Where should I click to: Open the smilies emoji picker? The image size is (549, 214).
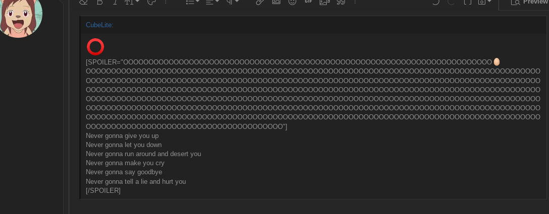coord(292,2)
